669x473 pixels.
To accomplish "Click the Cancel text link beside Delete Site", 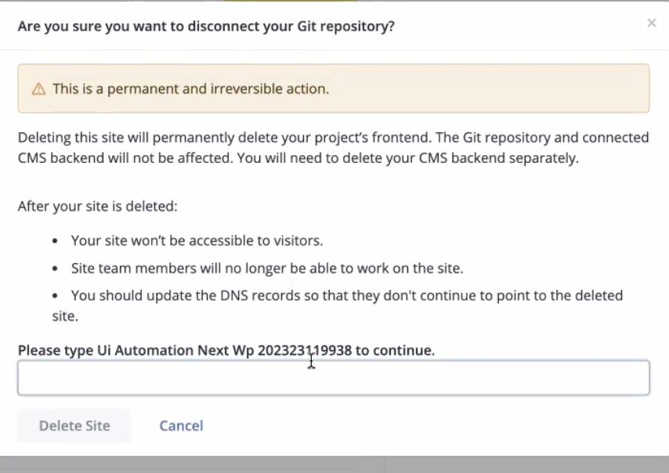I will 181,425.
